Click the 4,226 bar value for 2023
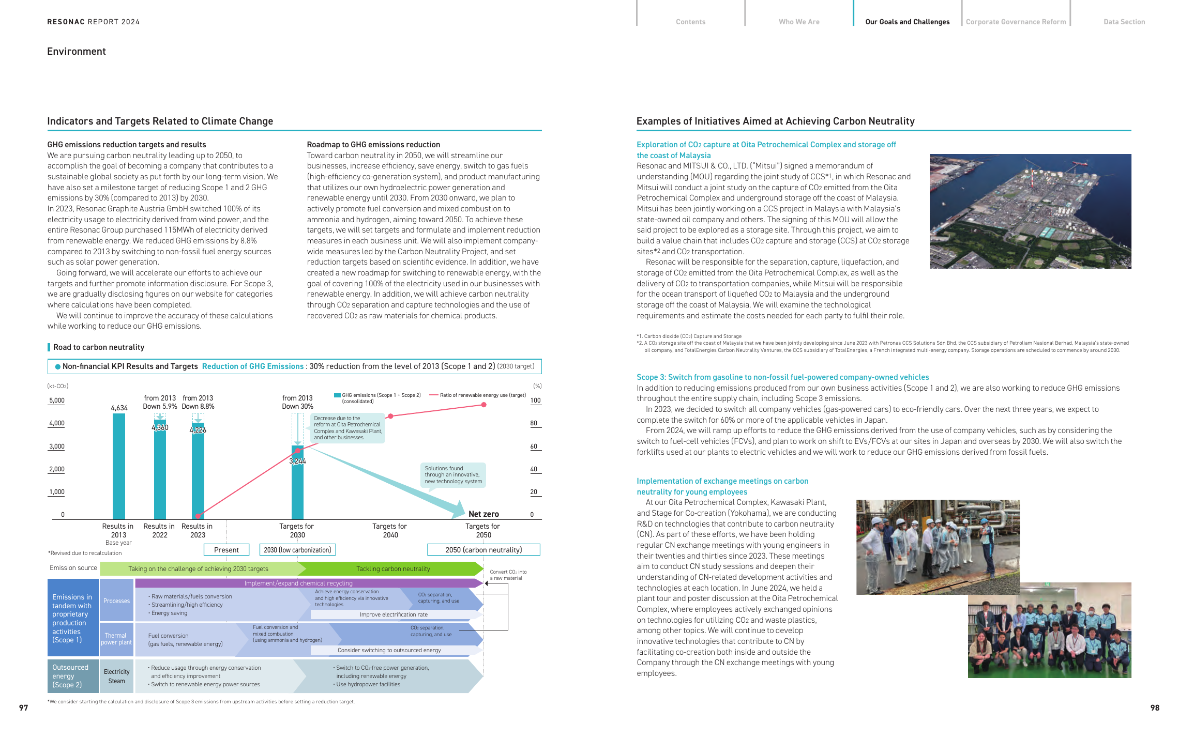Image resolution: width=1179 pixels, height=739 pixels. coord(198,430)
